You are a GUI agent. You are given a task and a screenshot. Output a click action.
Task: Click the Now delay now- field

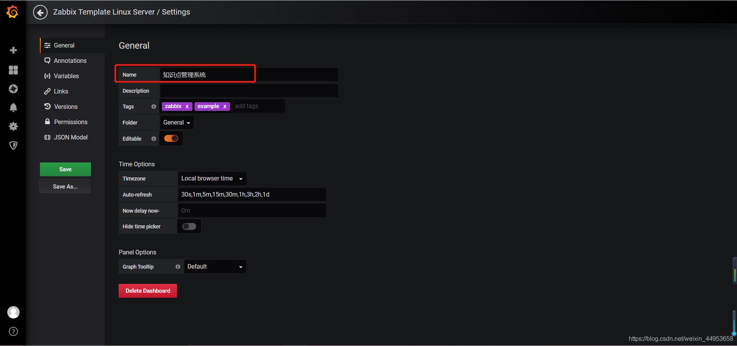[x=252, y=210]
